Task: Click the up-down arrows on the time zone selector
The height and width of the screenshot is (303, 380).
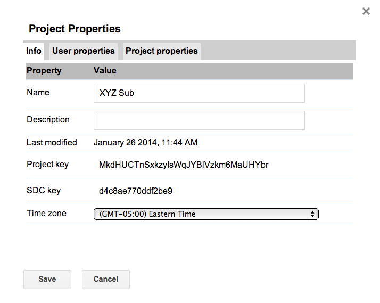Action: coord(312,214)
